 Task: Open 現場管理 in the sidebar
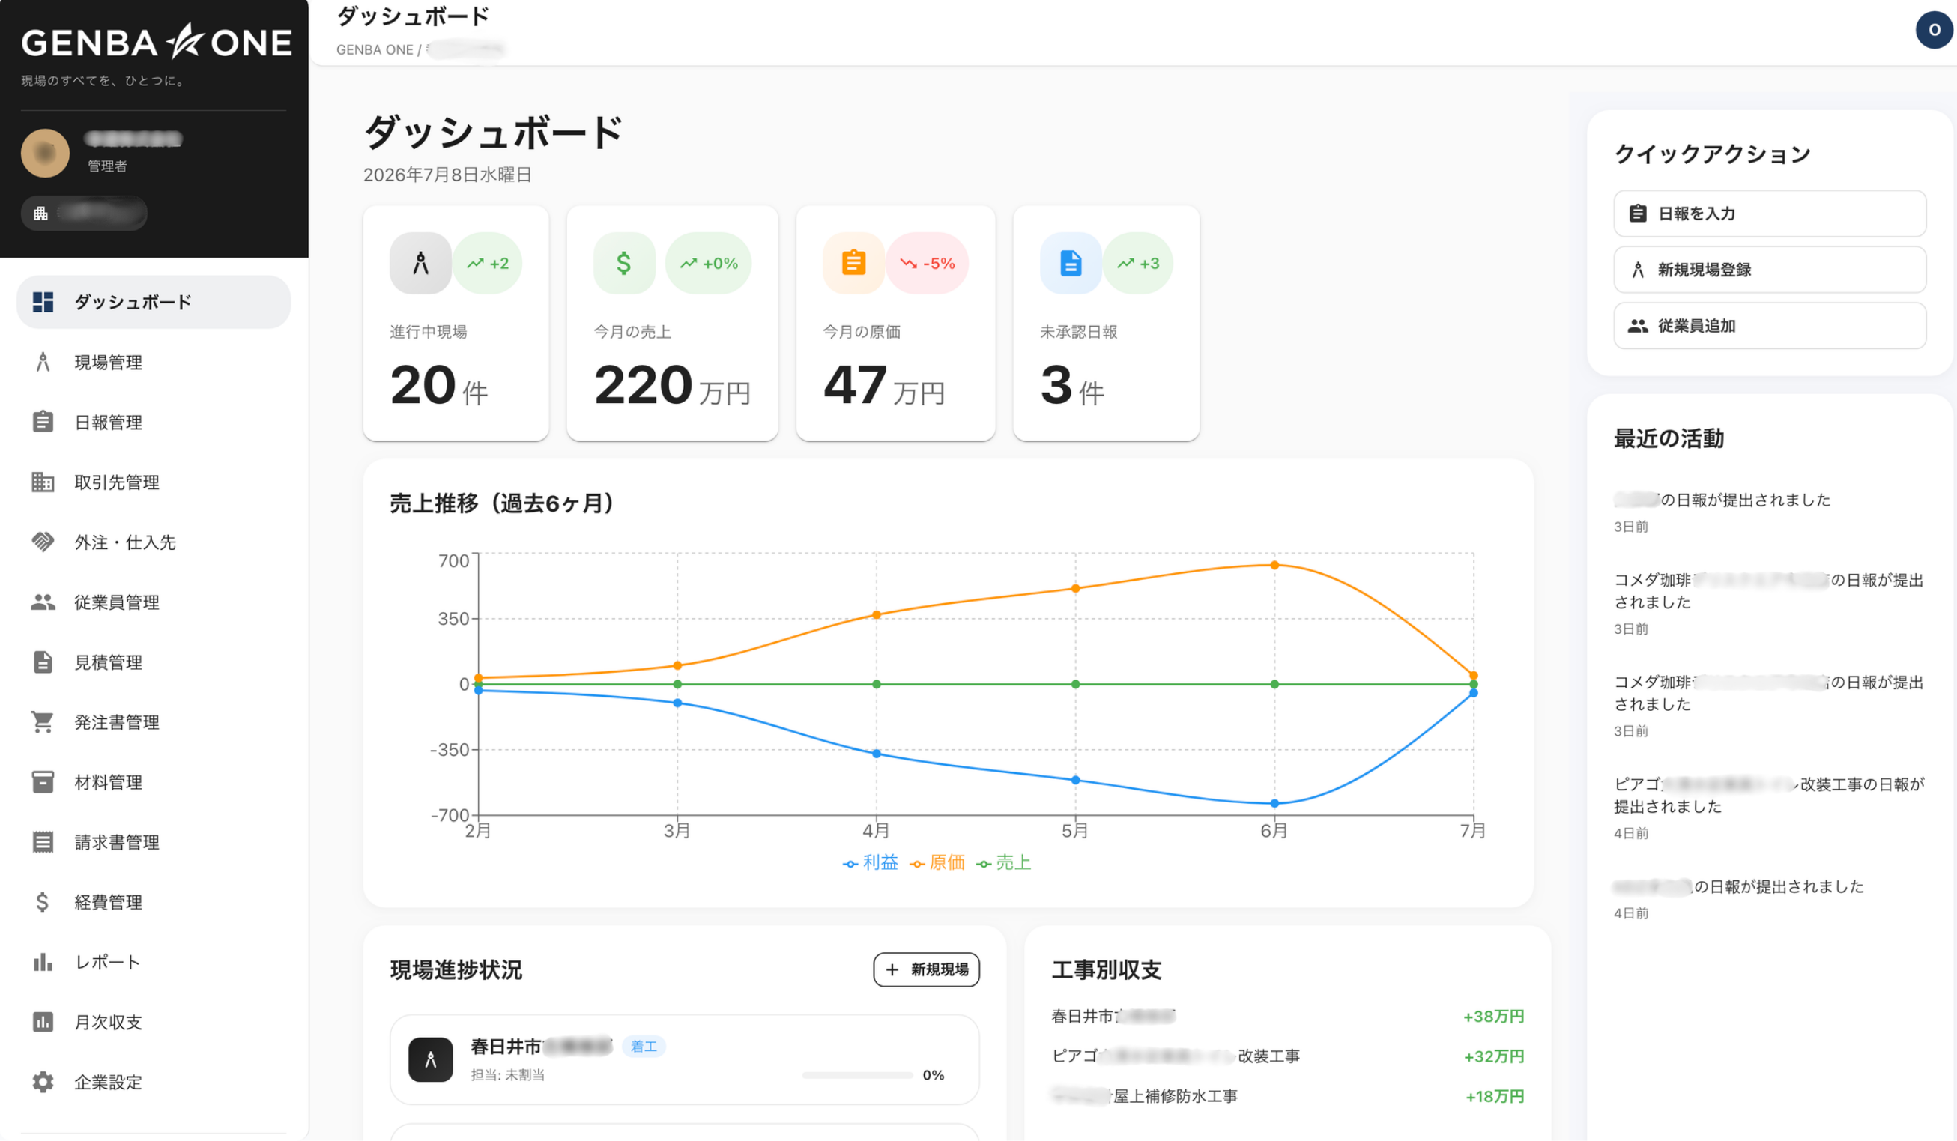click(153, 362)
